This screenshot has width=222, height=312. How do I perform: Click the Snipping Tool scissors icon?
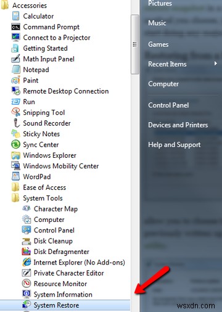[x=16, y=112]
